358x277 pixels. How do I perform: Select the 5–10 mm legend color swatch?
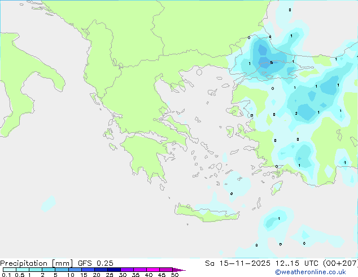click(x=62, y=270)
